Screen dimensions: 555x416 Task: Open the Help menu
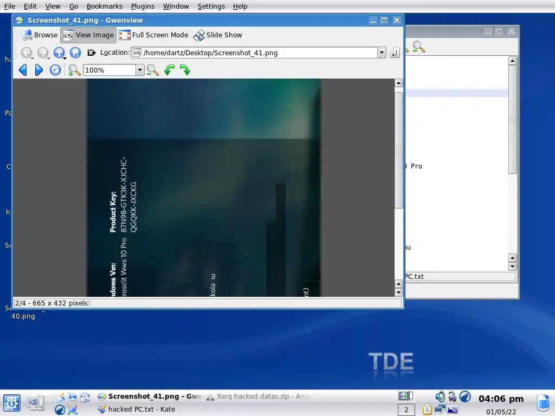[240, 6]
